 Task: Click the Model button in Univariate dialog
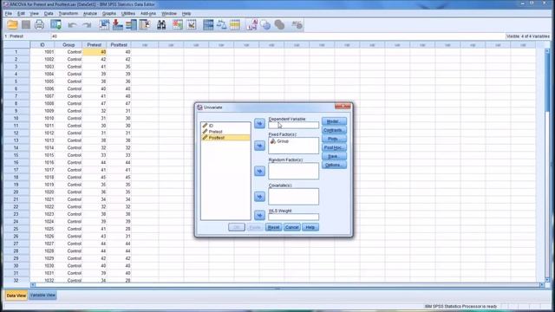(334, 121)
